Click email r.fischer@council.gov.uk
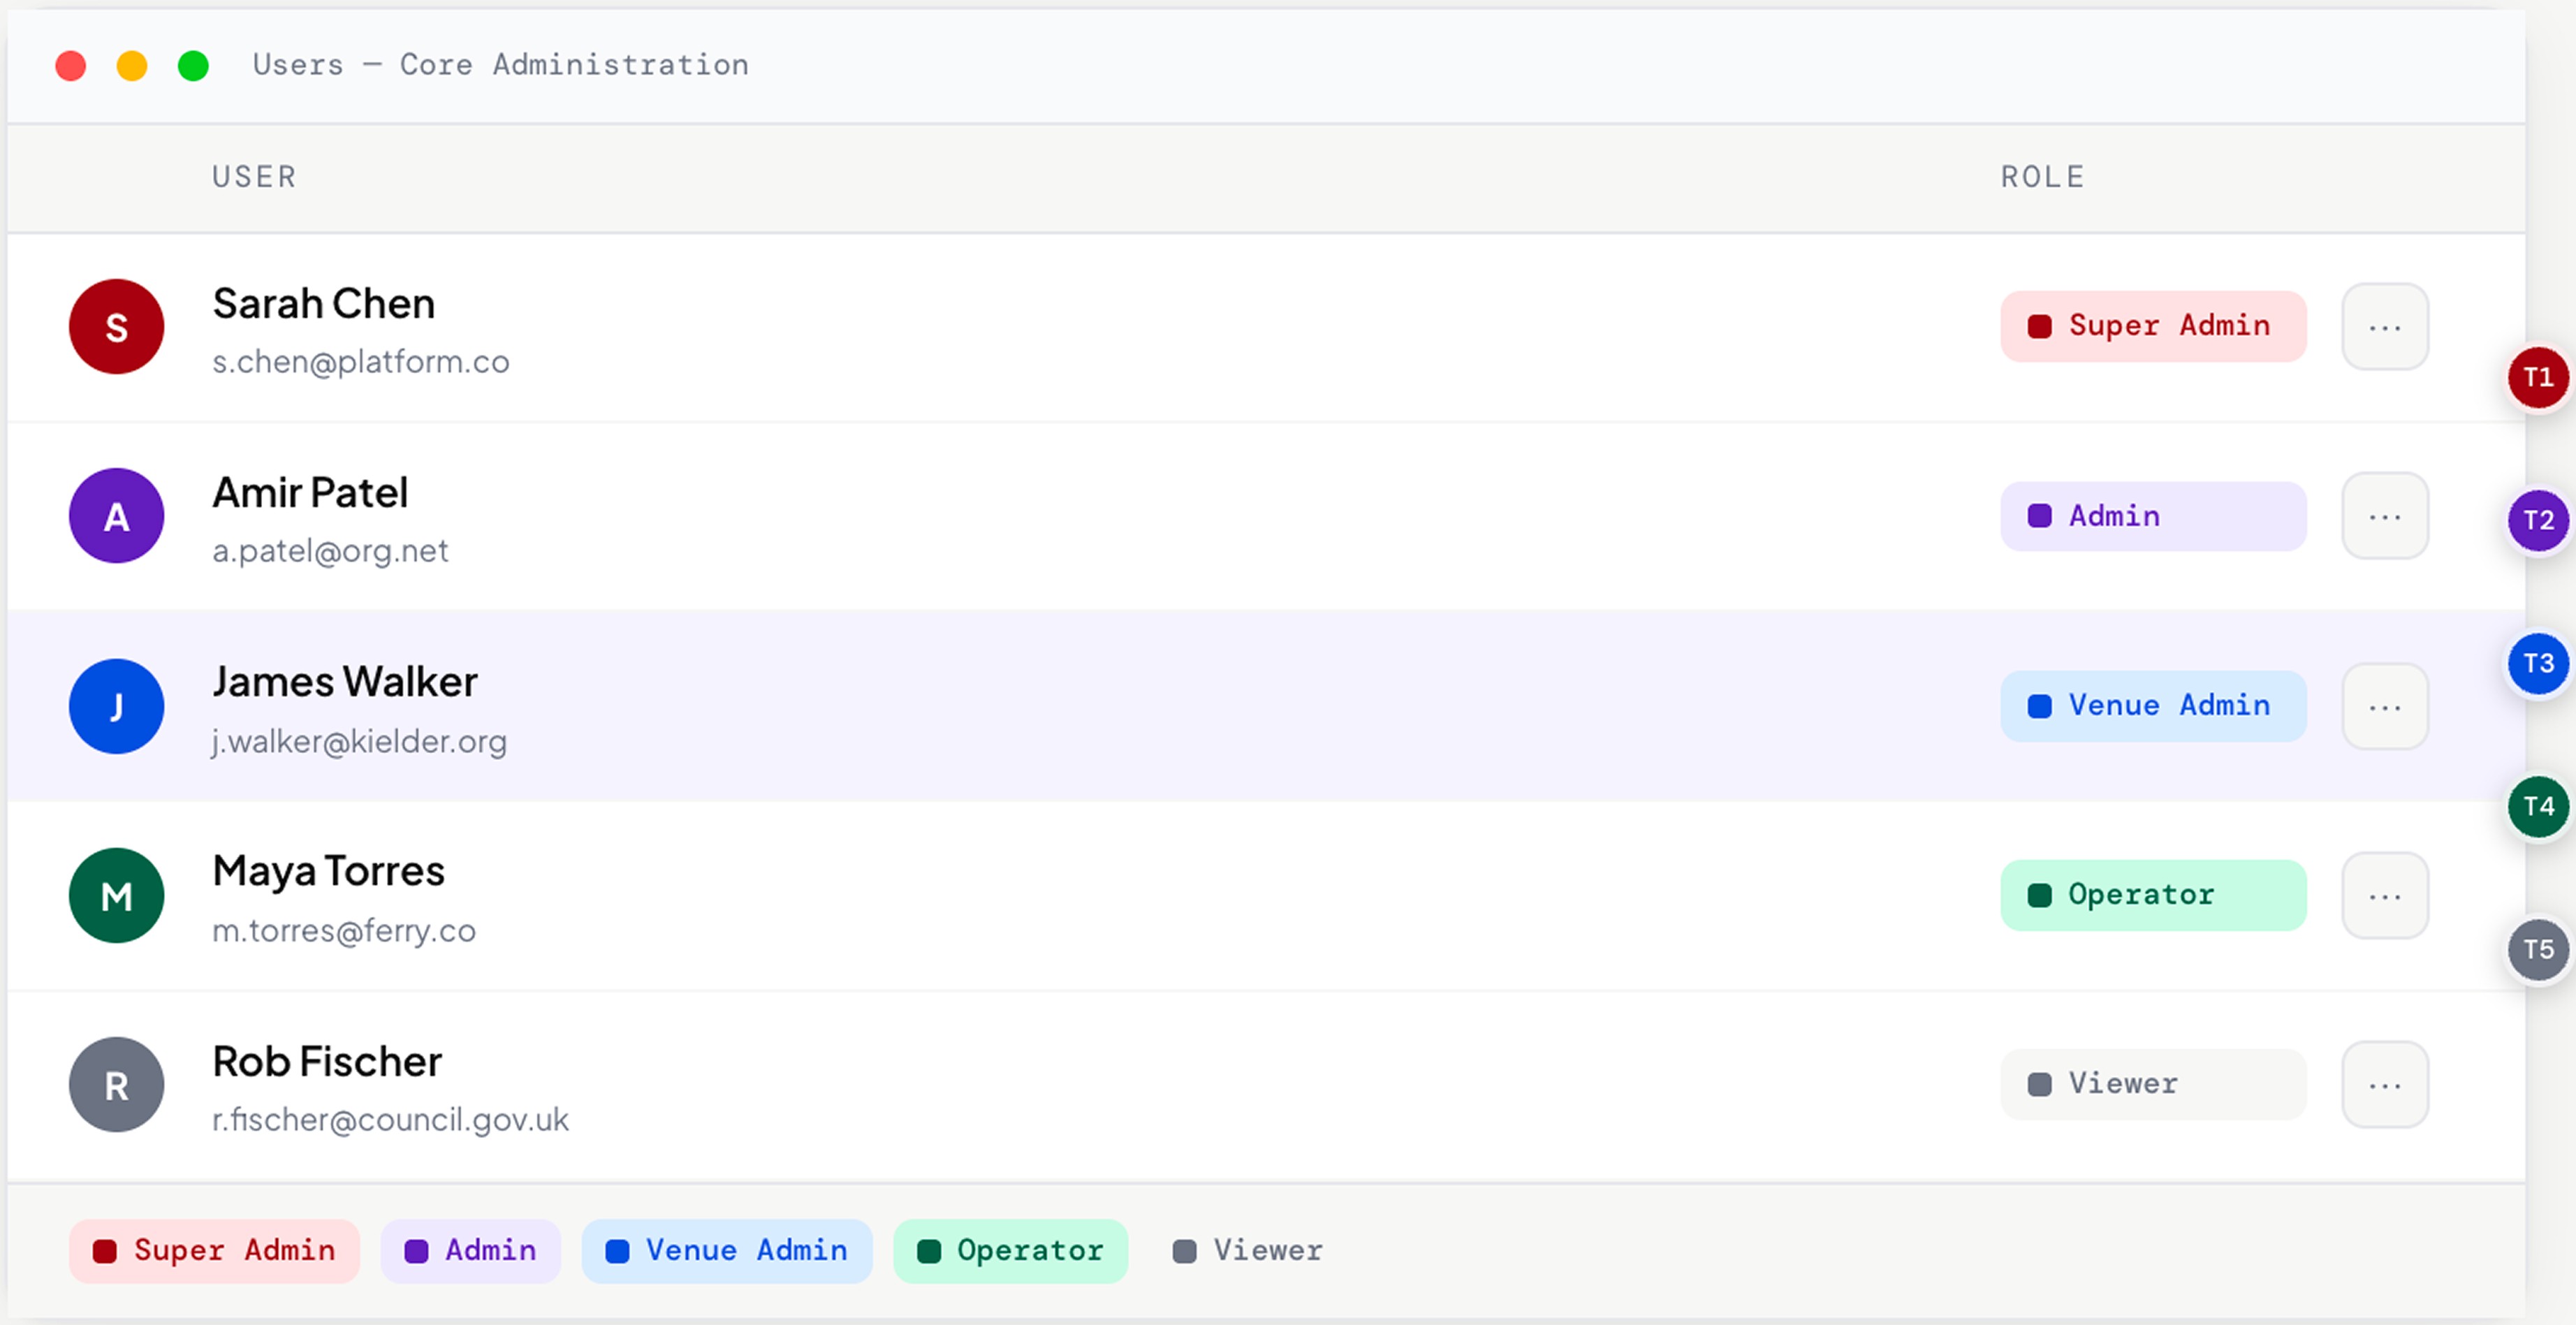Viewport: 2576px width, 1325px height. pyautogui.click(x=390, y=1119)
